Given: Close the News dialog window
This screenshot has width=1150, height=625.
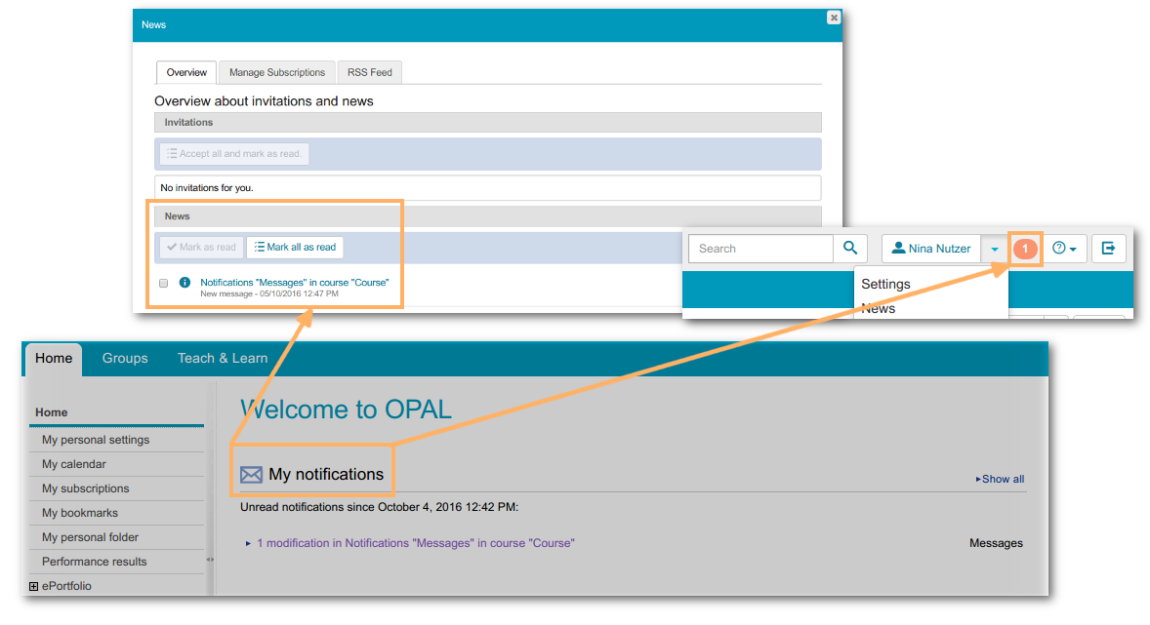Looking at the screenshot, I should pos(833,18).
